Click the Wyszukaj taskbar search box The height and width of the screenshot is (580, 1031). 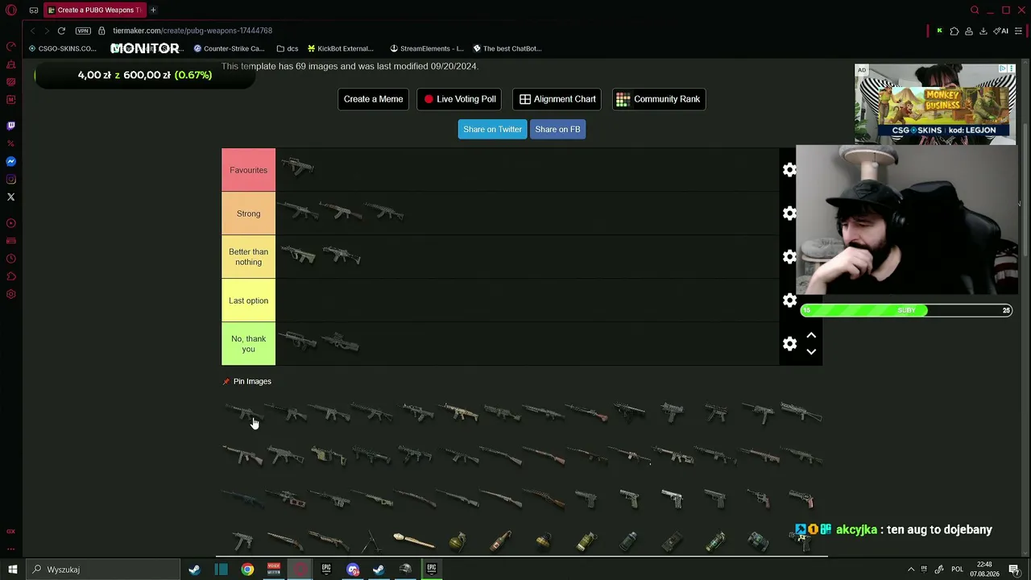point(103,570)
